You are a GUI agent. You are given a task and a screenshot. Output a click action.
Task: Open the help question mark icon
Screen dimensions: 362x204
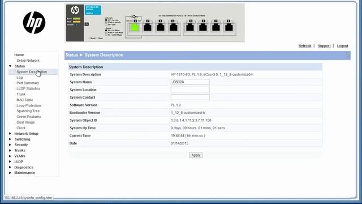pyautogui.click(x=347, y=55)
